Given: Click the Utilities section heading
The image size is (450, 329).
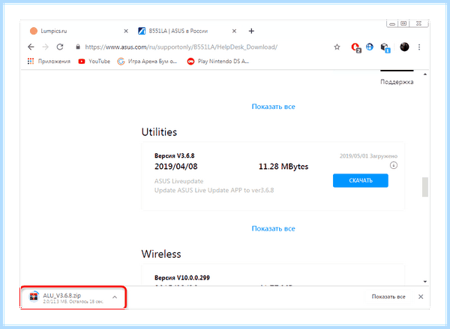Looking at the screenshot, I should (159, 132).
